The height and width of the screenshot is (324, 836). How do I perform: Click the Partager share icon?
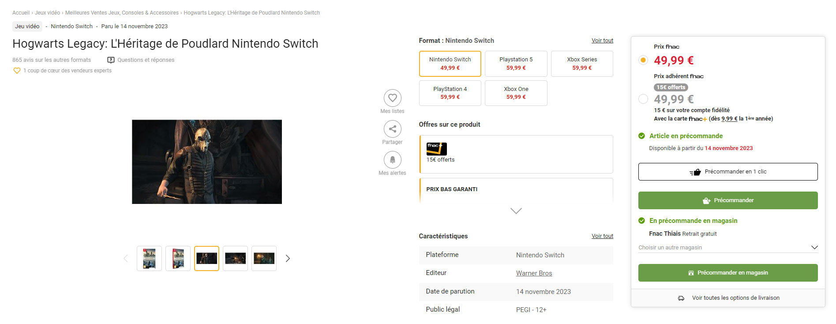click(x=392, y=129)
